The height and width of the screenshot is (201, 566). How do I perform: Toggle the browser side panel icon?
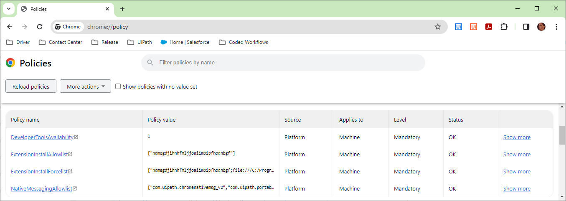(x=526, y=27)
